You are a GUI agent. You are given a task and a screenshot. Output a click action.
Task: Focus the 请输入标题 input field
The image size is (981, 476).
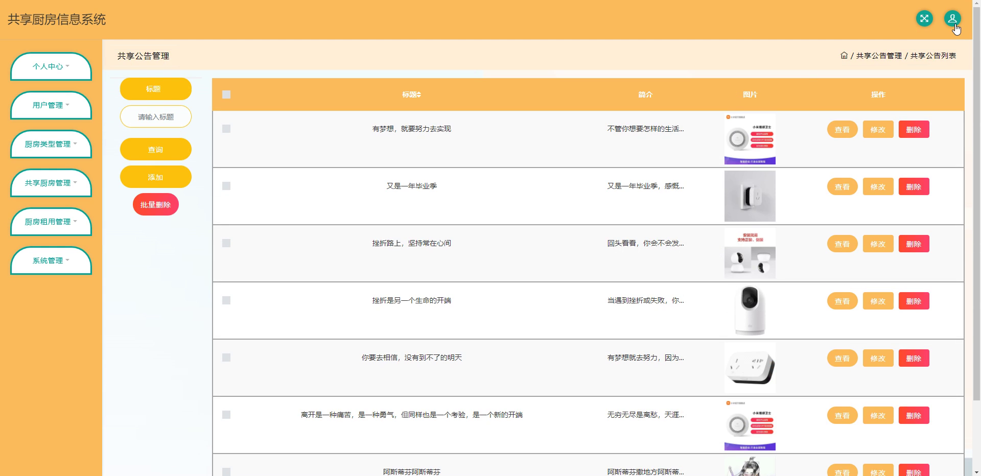click(156, 117)
